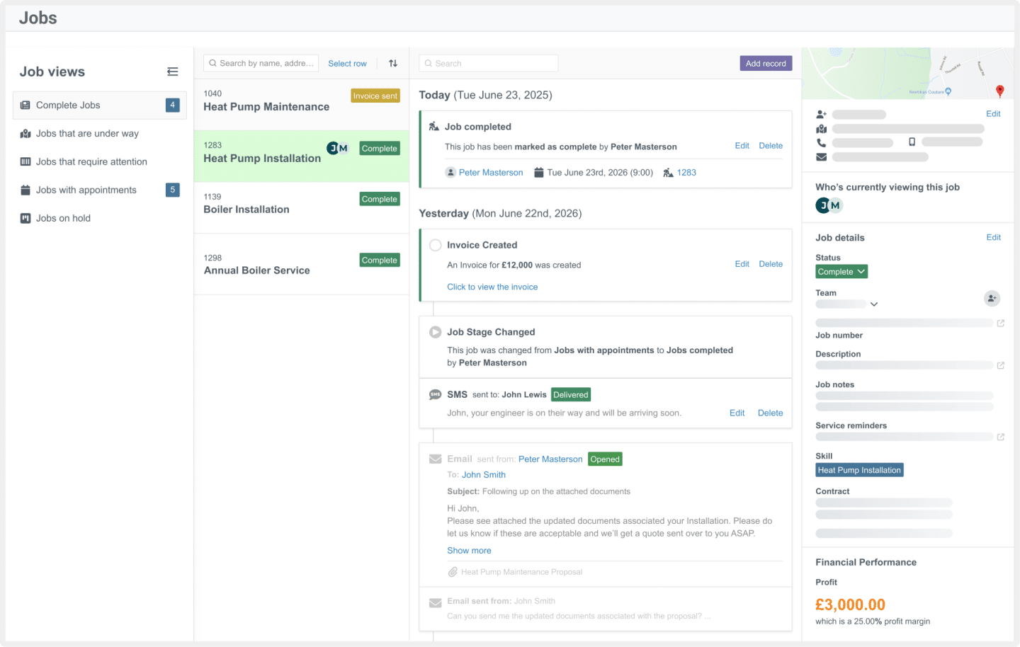Click the envelope icon on John Smith email

pyautogui.click(x=436, y=603)
